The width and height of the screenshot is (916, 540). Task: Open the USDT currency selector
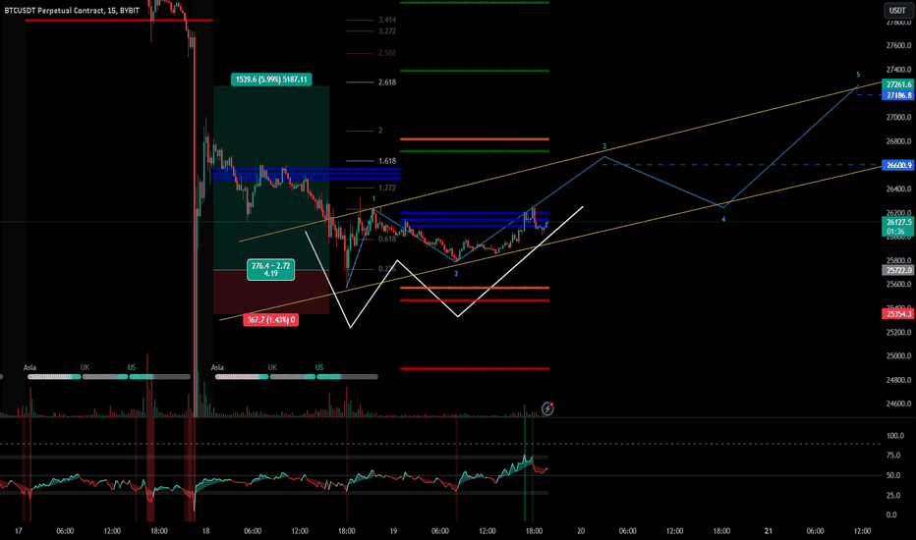[897, 11]
